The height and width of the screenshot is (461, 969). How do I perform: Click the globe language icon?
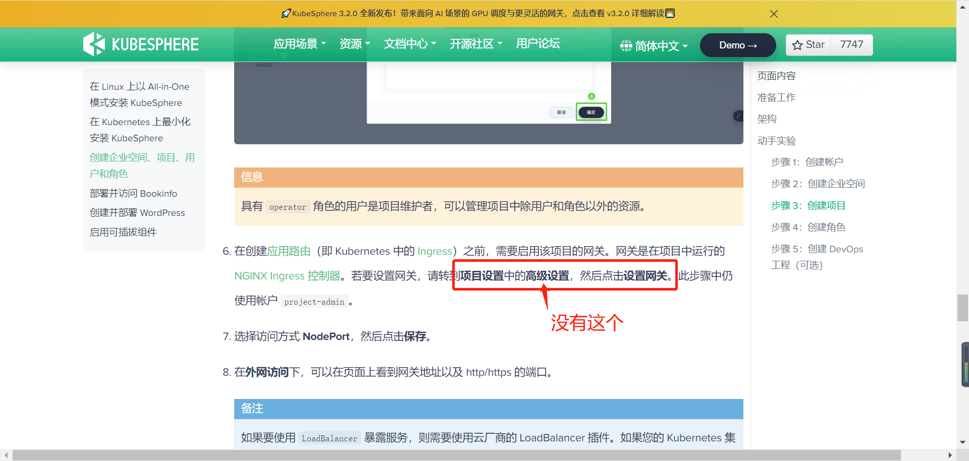click(x=626, y=46)
